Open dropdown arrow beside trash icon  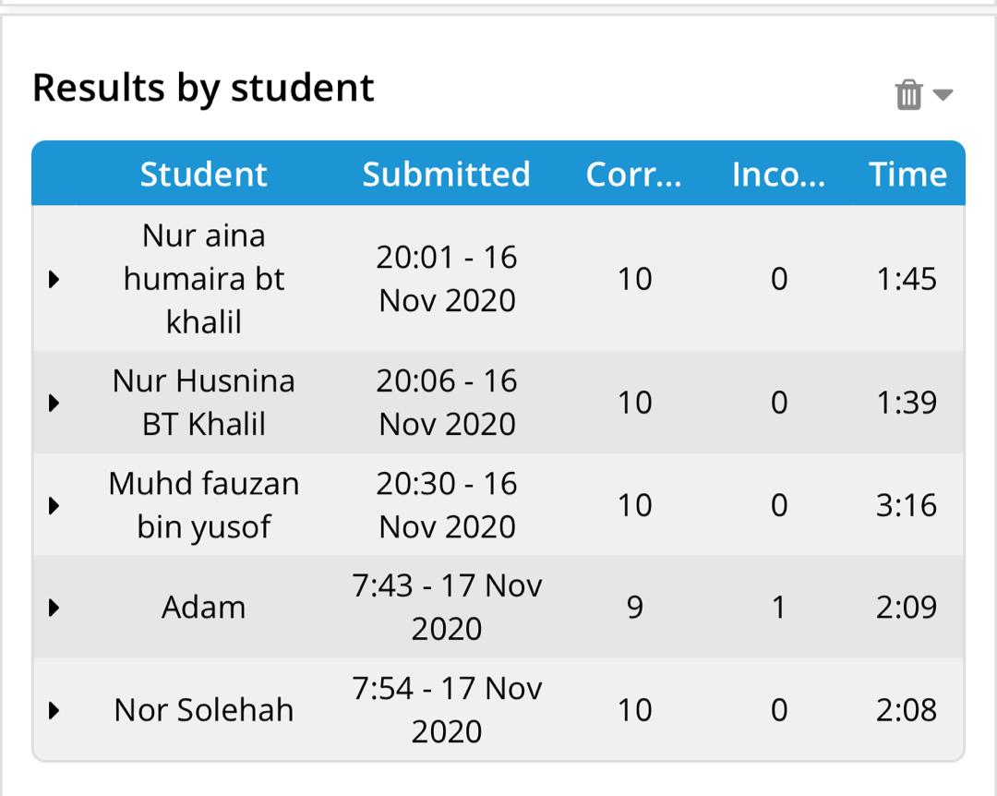943,94
